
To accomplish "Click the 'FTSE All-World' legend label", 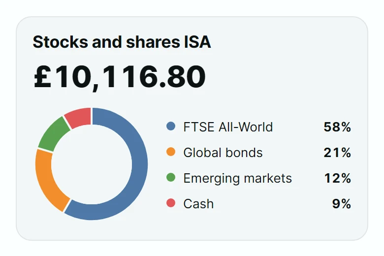I will (228, 127).
